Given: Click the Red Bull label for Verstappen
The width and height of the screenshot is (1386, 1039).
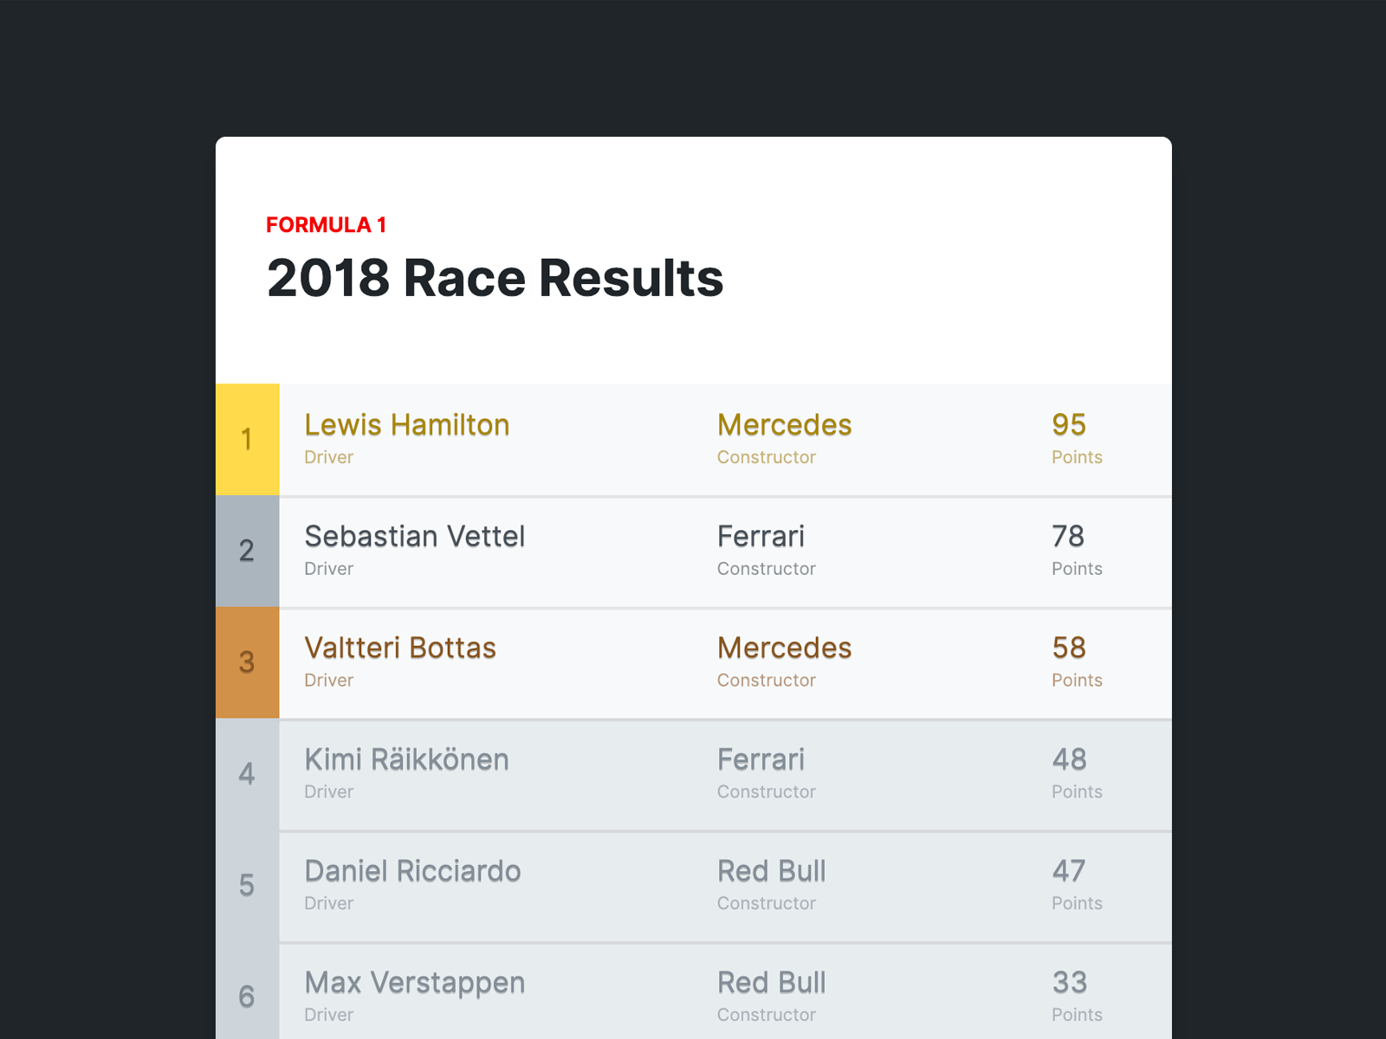Looking at the screenshot, I should 771,983.
